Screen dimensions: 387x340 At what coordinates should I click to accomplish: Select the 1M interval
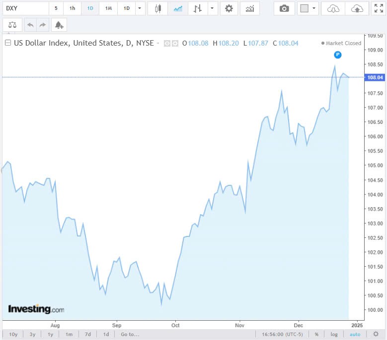pyautogui.click(x=108, y=8)
